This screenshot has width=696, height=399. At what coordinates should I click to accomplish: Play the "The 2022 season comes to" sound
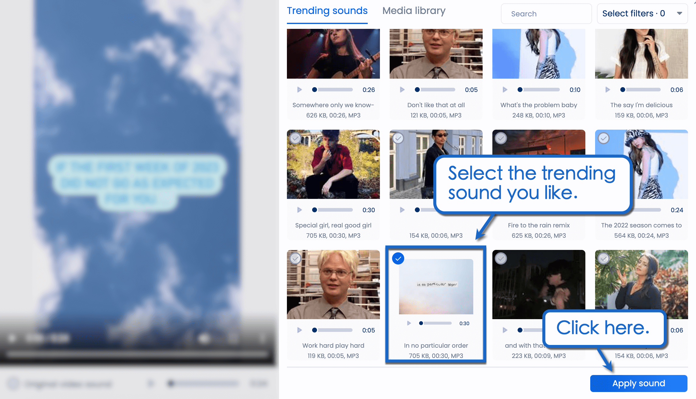[x=608, y=210]
